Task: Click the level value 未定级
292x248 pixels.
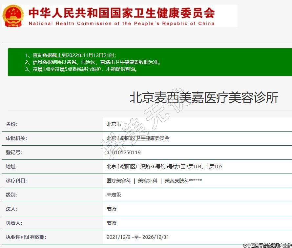Action: pos(114,195)
